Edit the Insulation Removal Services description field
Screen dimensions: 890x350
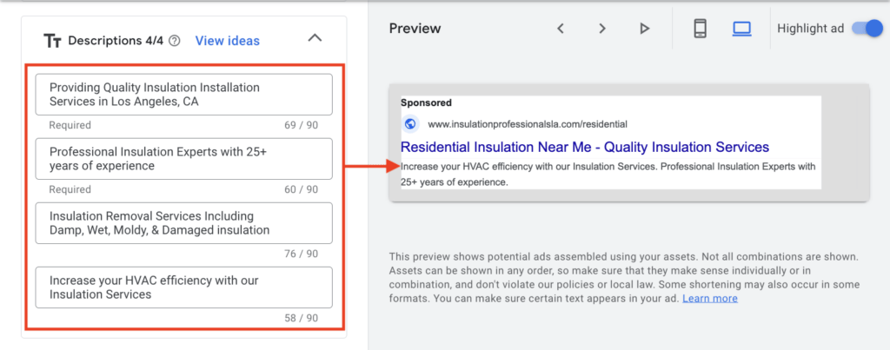coord(184,223)
